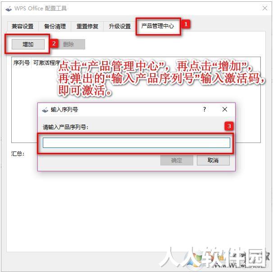This screenshot has height=272, width=273.
Task: Click the red number 2 annotation badge
Action: pos(54,44)
